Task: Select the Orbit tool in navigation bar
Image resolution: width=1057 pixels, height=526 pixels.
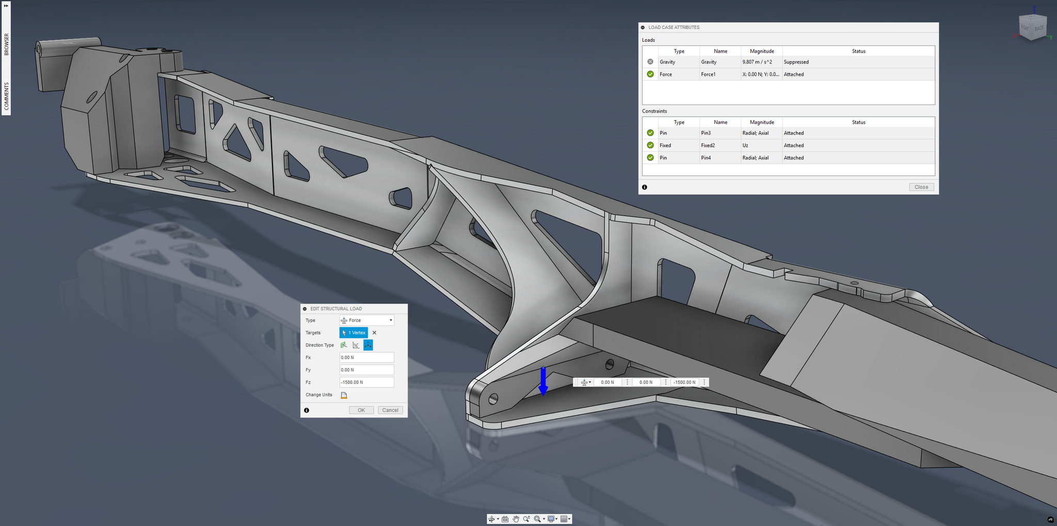Action: coord(491,519)
